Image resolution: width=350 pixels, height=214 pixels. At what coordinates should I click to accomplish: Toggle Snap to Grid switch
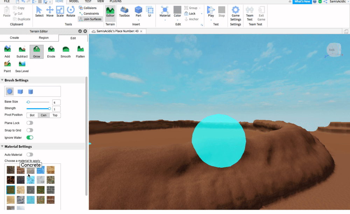pyautogui.click(x=30, y=130)
